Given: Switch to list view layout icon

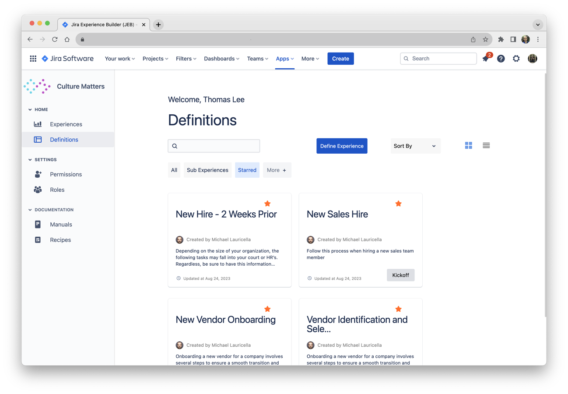Looking at the screenshot, I should point(486,146).
